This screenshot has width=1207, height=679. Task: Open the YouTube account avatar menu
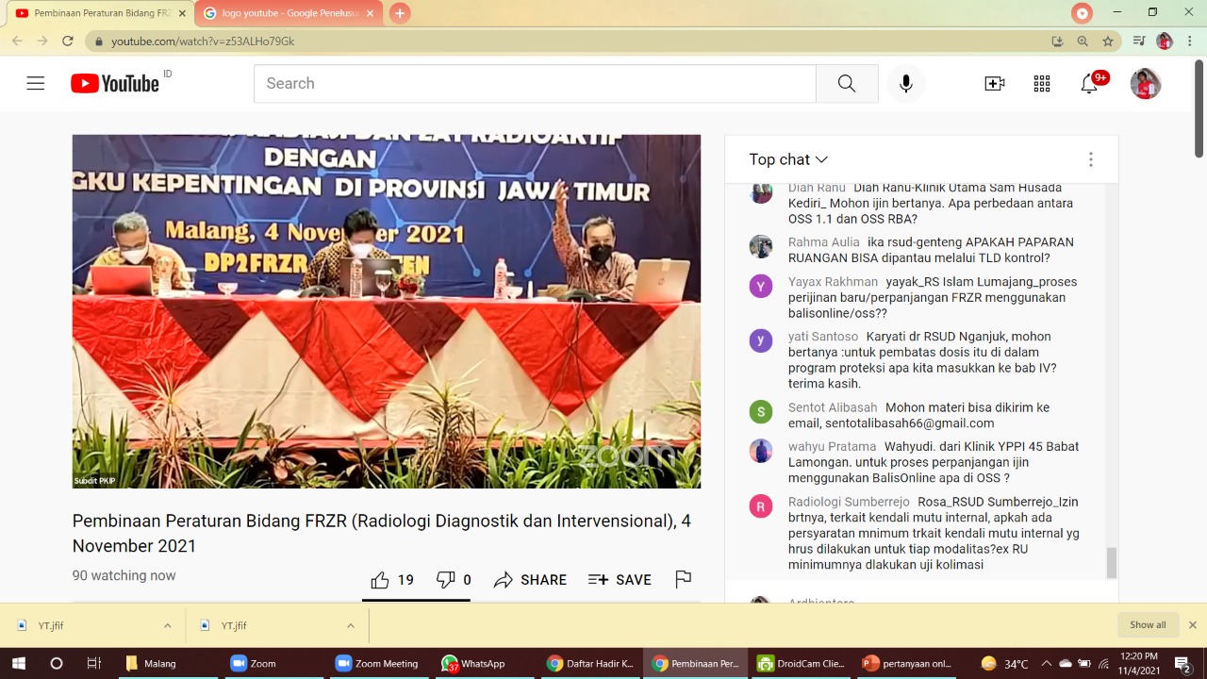pos(1146,84)
